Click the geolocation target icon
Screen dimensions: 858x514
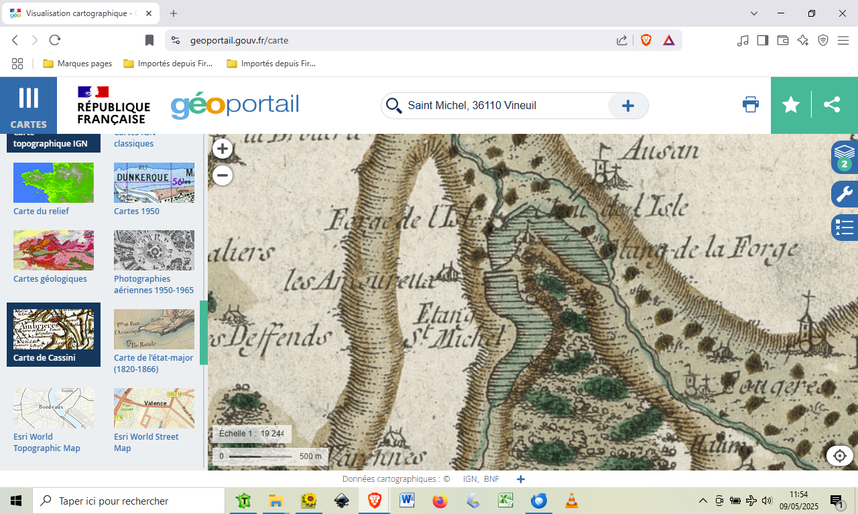pos(840,456)
